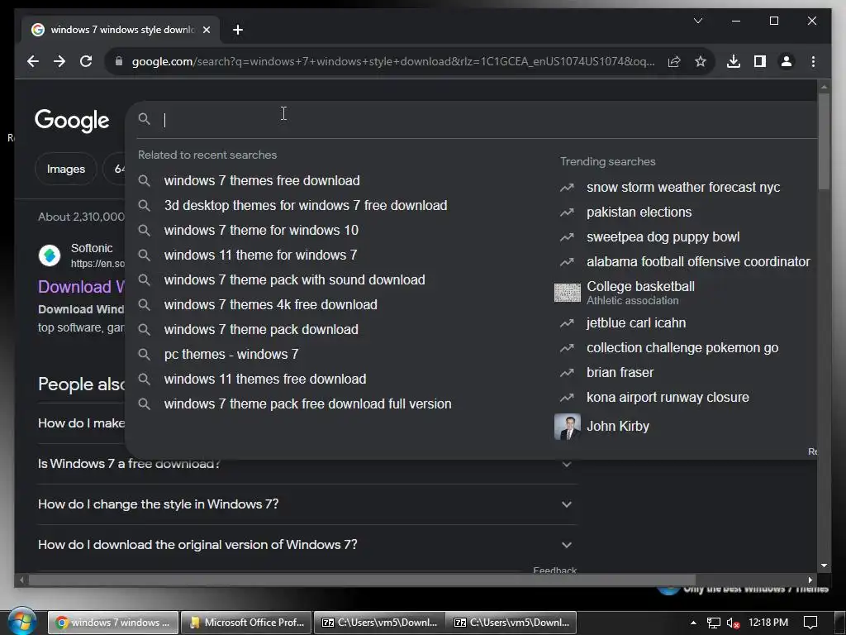Open network status tray icon
This screenshot has width=846, height=635.
[713, 623]
